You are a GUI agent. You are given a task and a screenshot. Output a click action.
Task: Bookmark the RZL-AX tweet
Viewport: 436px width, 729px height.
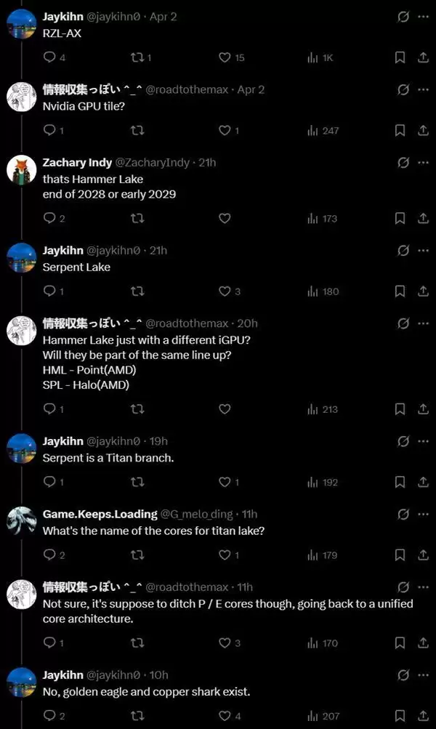tap(400, 57)
